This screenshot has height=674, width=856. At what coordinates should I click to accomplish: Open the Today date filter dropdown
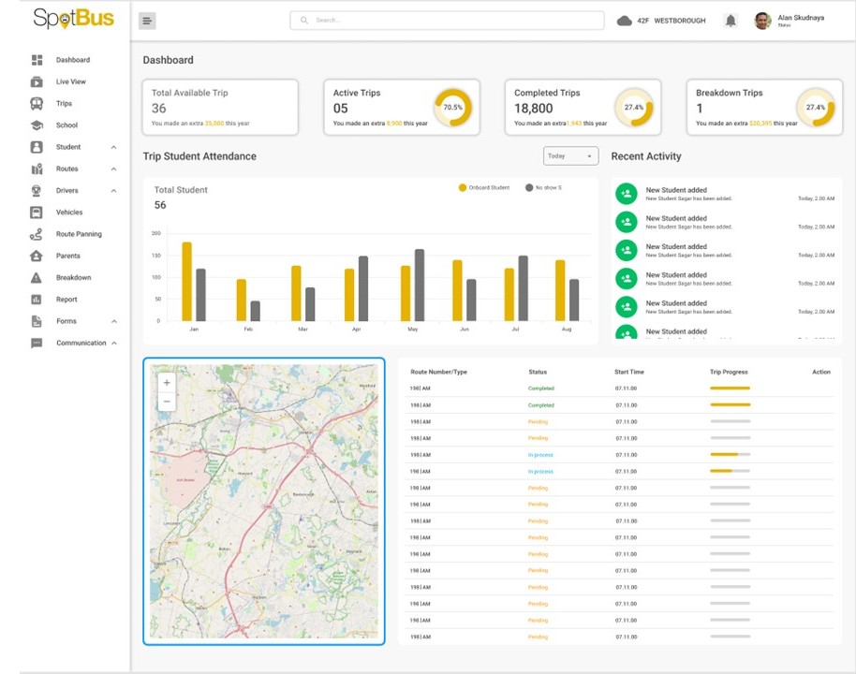(x=571, y=156)
